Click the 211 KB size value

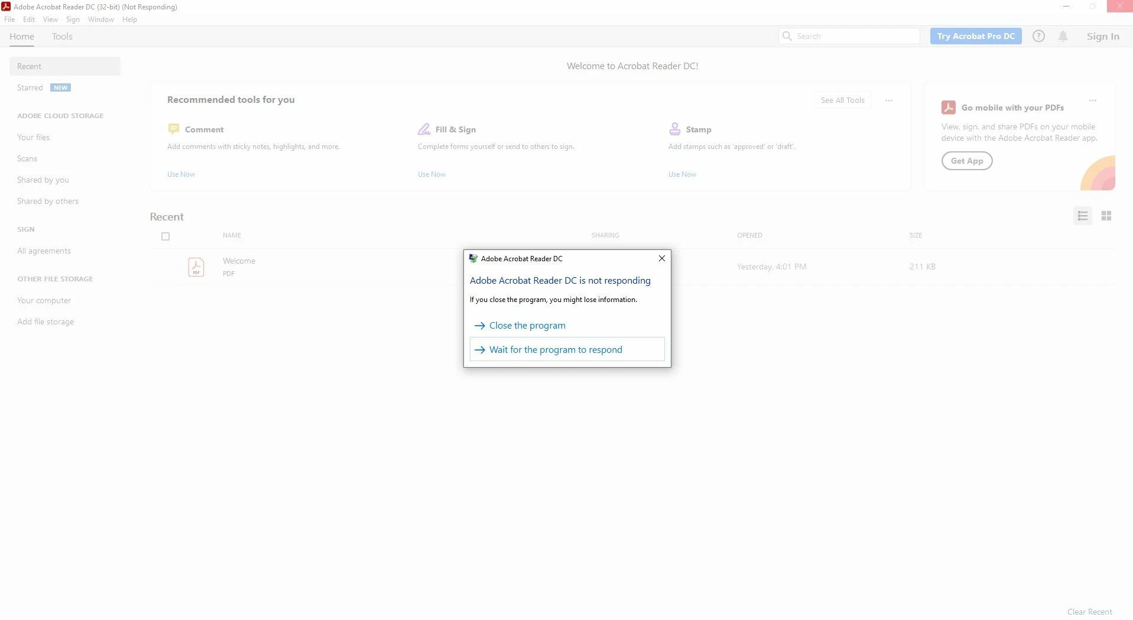click(x=922, y=267)
